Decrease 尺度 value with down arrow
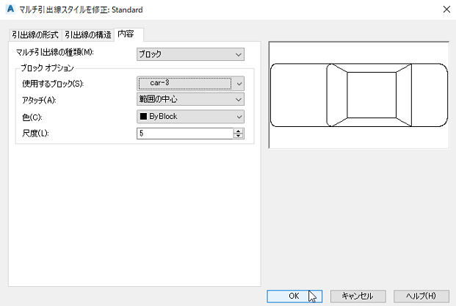456x306 pixels. click(x=239, y=136)
